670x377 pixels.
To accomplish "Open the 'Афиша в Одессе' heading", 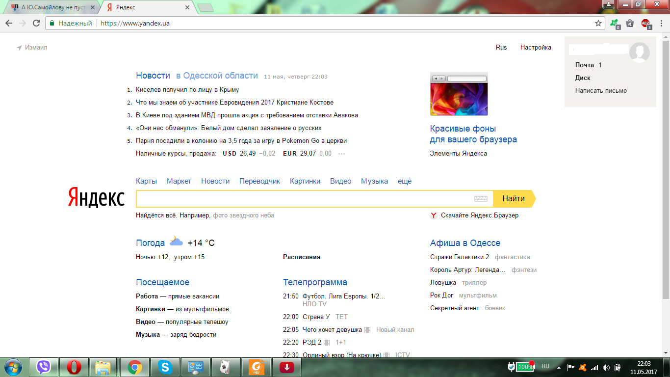I will pyautogui.click(x=465, y=243).
